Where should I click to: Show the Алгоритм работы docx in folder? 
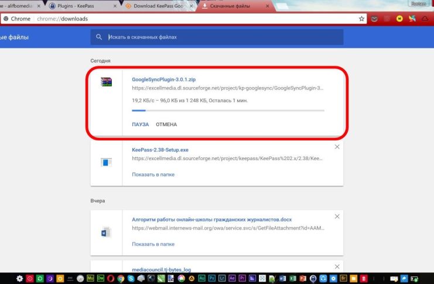pos(153,244)
